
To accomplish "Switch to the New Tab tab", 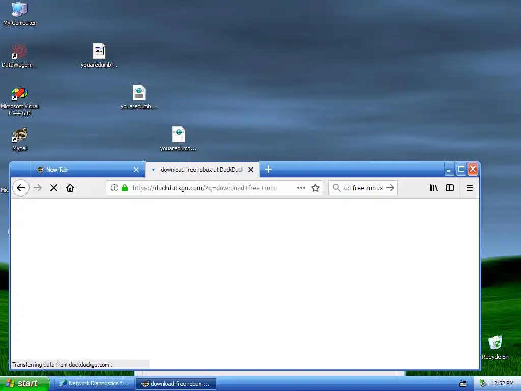I will point(88,170).
